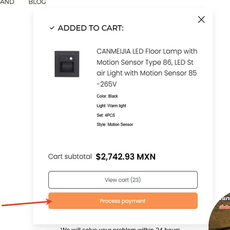Click the white sensor dot on the product image
The height and width of the screenshot is (230, 230).
click(71, 58)
